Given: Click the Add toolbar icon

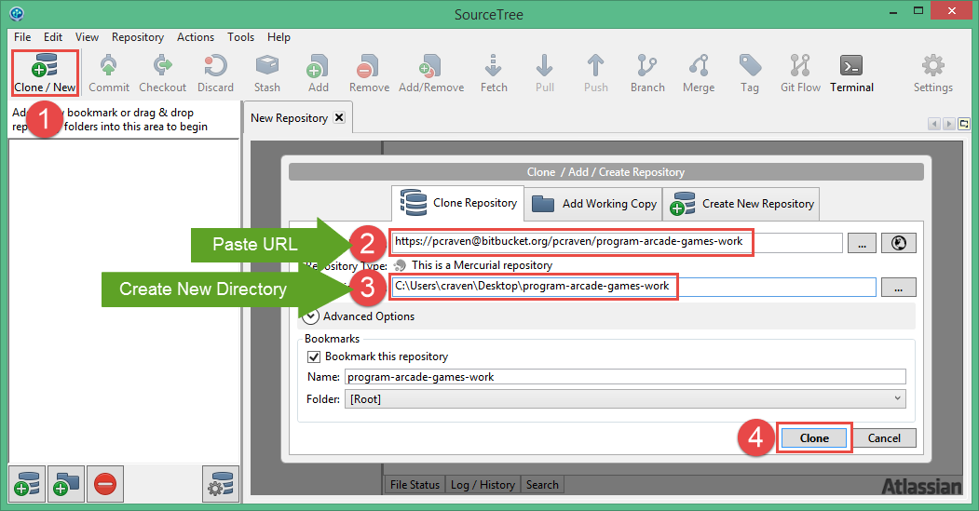Looking at the screenshot, I should click(318, 73).
